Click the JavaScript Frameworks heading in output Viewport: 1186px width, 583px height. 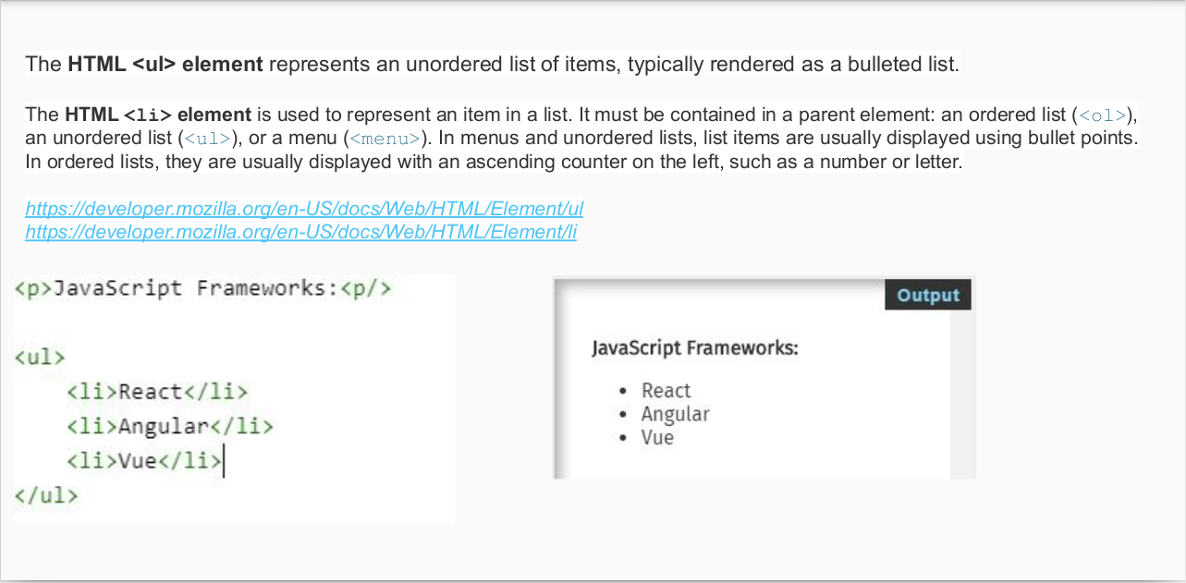tap(694, 348)
